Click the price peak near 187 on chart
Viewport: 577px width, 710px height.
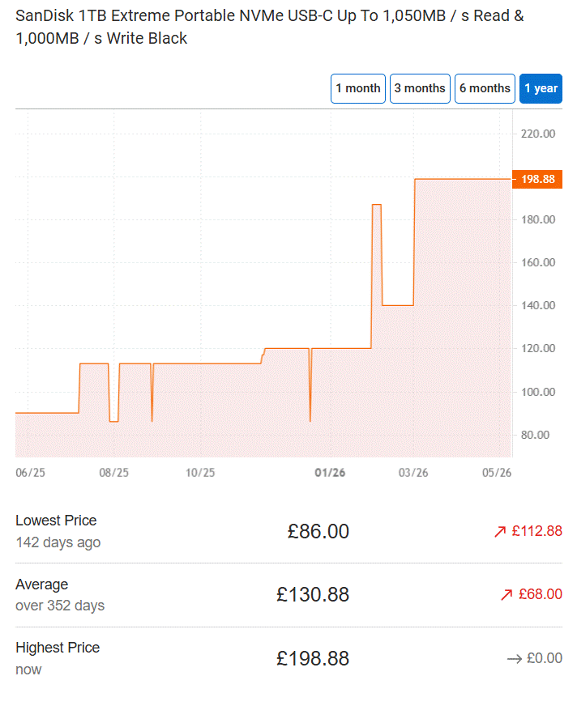point(377,205)
